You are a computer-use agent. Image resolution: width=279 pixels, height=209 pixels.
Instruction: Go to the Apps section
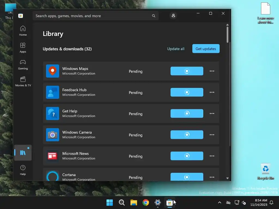coord(23,48)
